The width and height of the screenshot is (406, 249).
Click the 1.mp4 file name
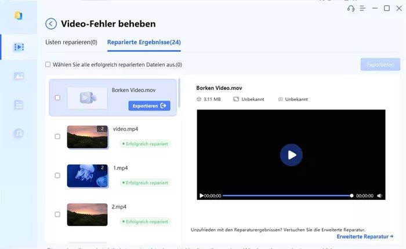[x=121, y=168]
